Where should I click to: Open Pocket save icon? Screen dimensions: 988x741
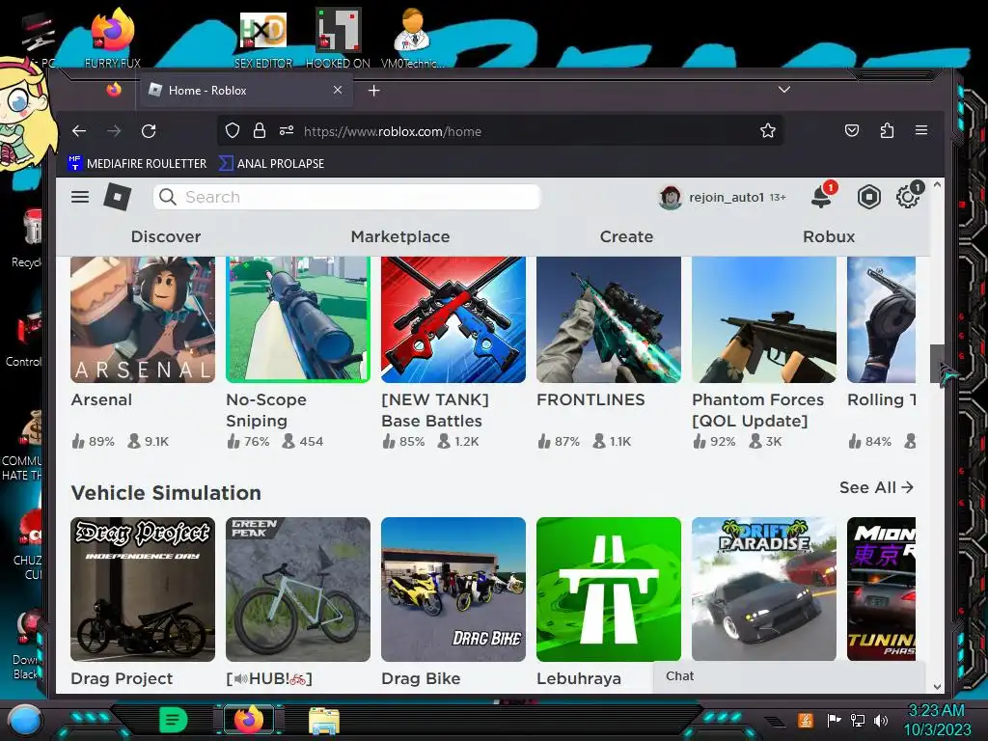[852, 130]
